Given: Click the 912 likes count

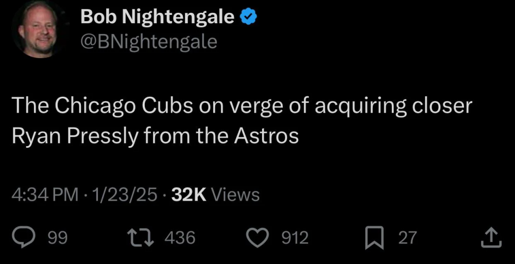Looking at the screenshot, I should pos(295,238).
